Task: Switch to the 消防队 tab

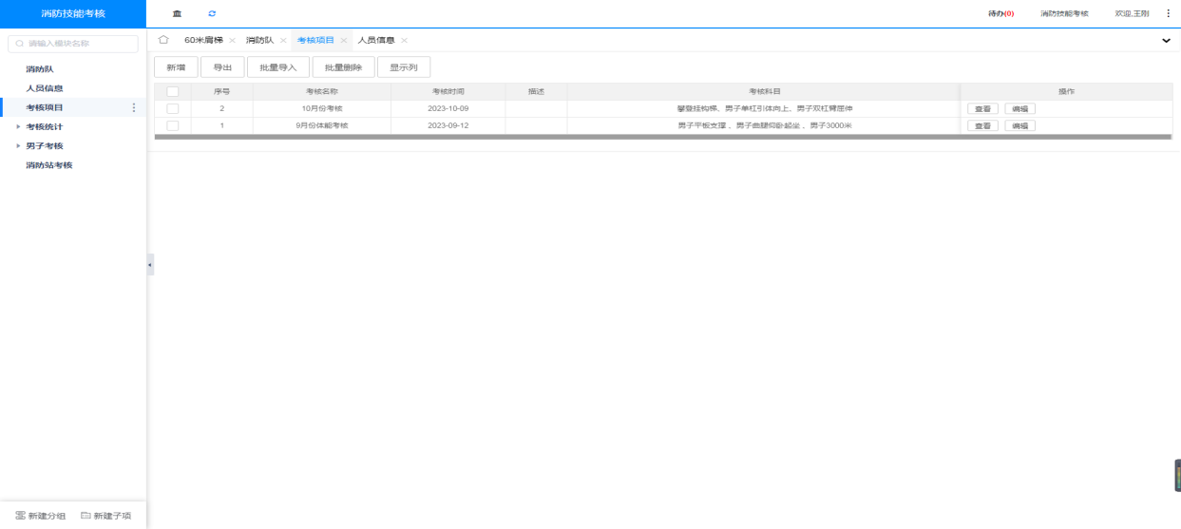Action: point(259,40)
